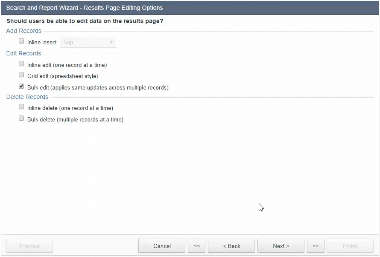Enable the Inline insert checkbox
This screenshot has width=380, height=257.
click(21, 41)
